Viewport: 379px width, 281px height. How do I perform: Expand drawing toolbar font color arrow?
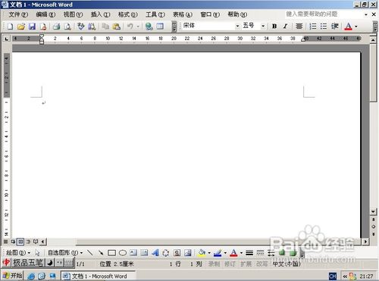[x=241, y=252]
